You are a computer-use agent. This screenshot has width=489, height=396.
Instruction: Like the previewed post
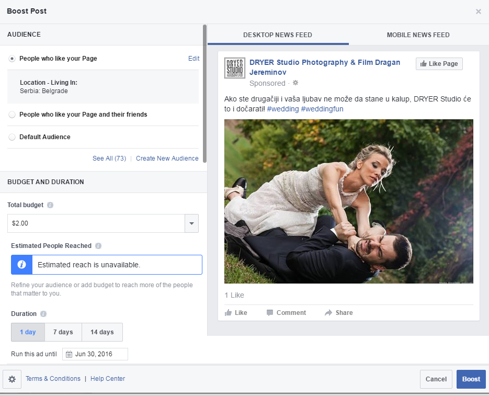click(x=236, y=313)
